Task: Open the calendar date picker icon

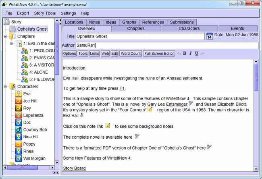Action: point(210,36)
